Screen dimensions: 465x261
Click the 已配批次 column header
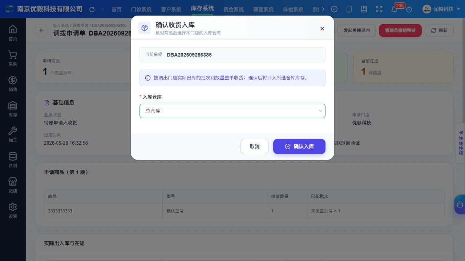point(376,196)
